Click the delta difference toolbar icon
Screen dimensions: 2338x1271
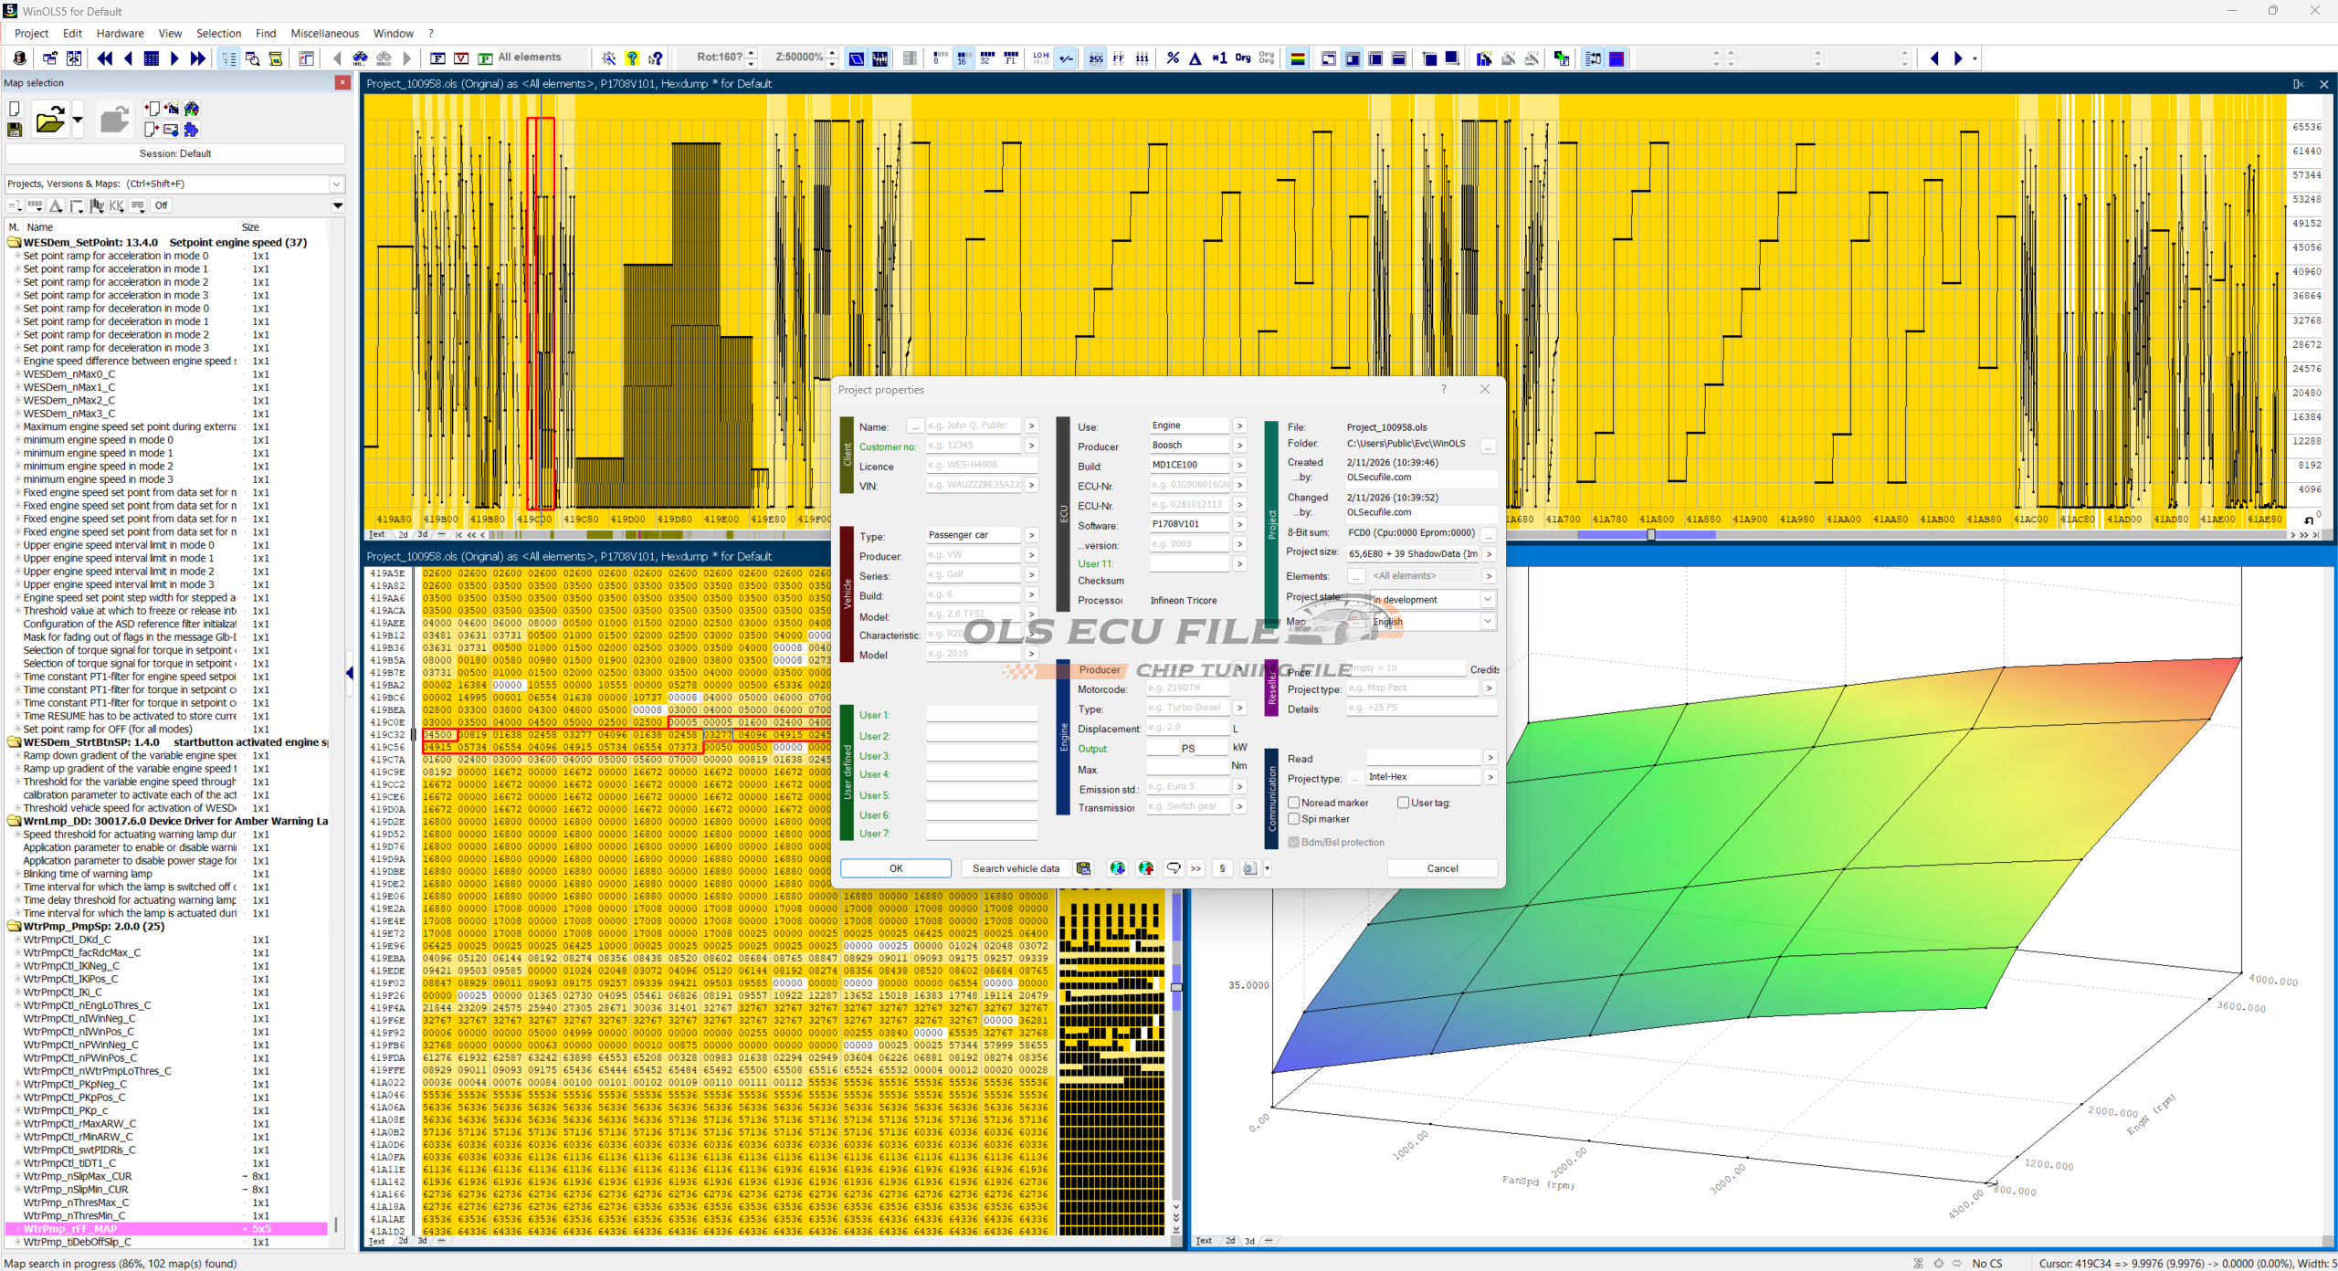pos(1195,58)
